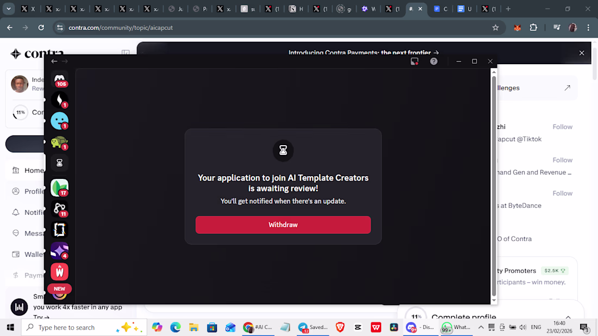The width and height of the screenshot is (598, 336).
Task: Open the volume control in system tray
Action: pyautogui.click(x=523, y=327)
